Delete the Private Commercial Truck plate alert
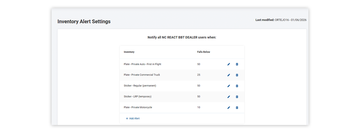 [x=237, y=75]
